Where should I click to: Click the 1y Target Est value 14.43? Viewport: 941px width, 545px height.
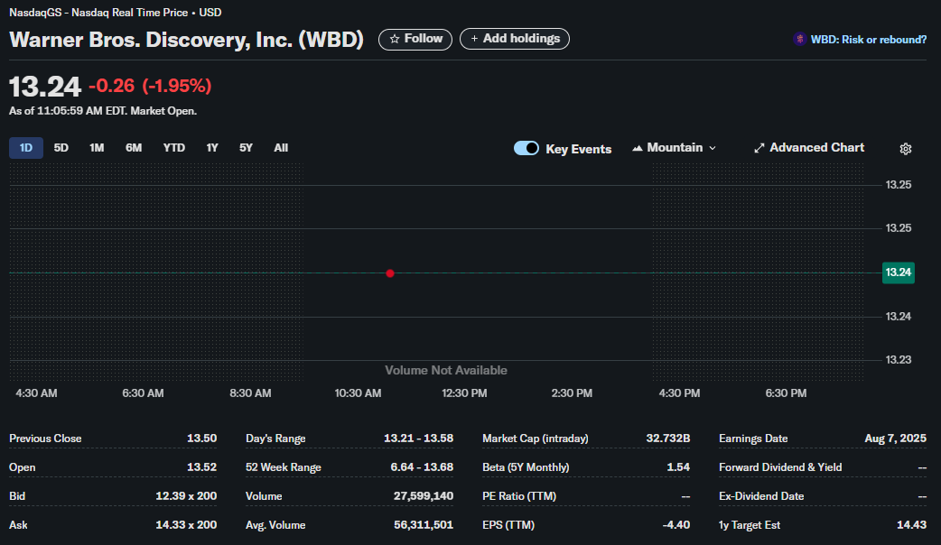[911, 524]
